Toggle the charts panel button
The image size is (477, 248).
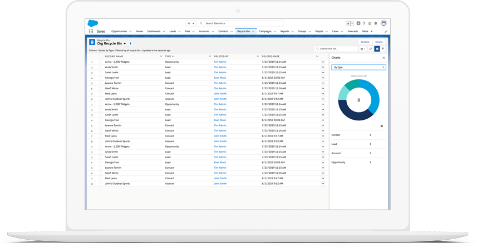click(x=377, y=49)
